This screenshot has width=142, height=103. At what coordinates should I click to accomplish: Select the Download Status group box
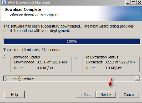pyautogui.click(x=41, y=64)
